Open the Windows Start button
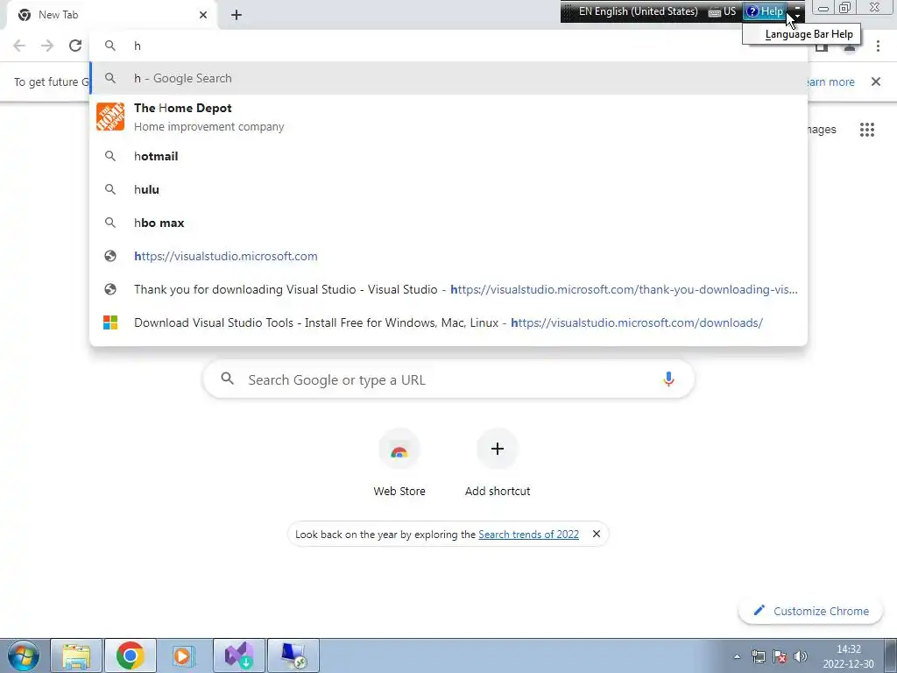This screenshot has width=897, height=673. click(x=22, y=655)
